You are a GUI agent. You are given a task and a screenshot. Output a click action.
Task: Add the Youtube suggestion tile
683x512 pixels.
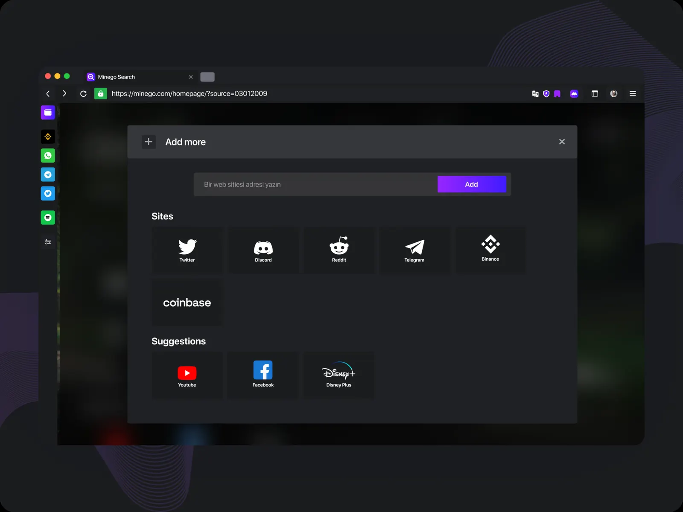point(187,375)
